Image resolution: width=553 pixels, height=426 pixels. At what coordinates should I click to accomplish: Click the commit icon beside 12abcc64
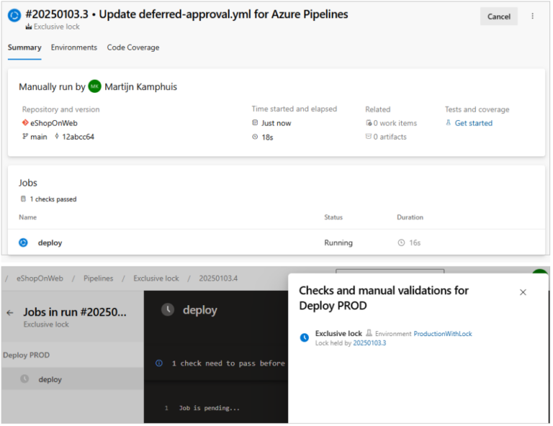tap(57, 136)
